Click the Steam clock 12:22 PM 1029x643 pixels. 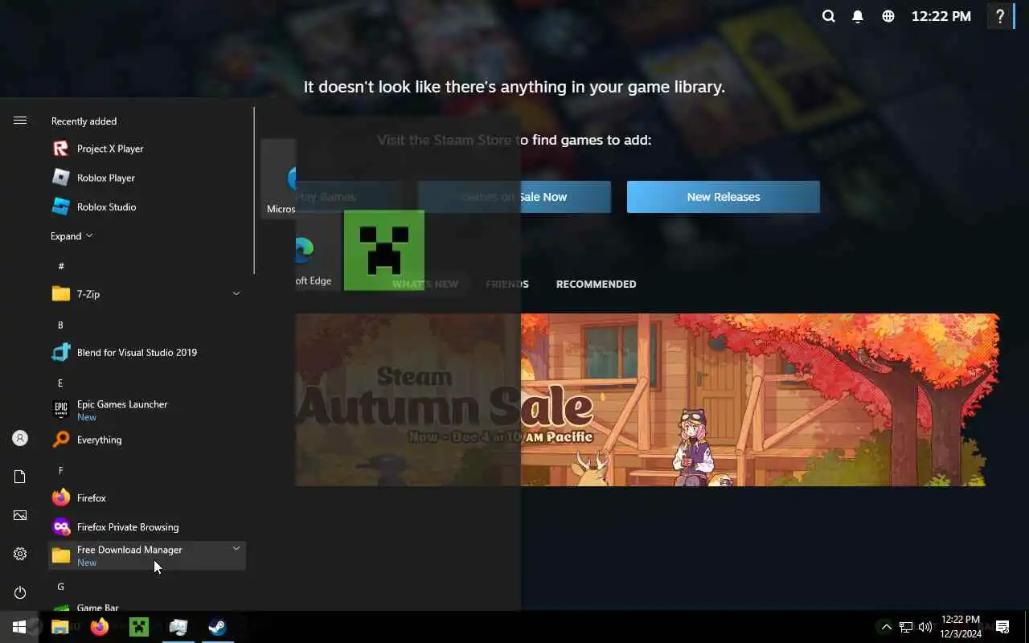[941, 16]
